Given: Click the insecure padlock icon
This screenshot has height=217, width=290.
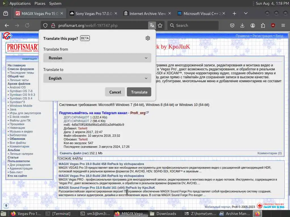Looking at the screenshot, I should click(x=53, y=25).
